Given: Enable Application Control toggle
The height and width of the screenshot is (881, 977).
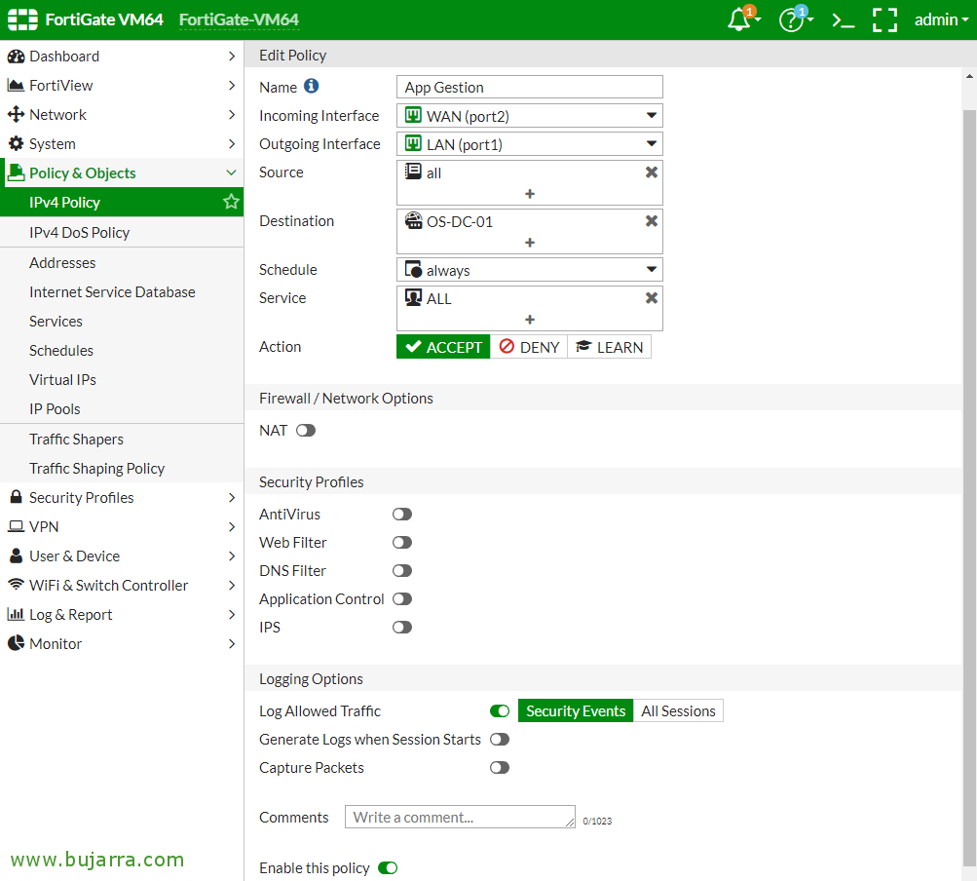Looking at the screenshot, I should (402, 599).
